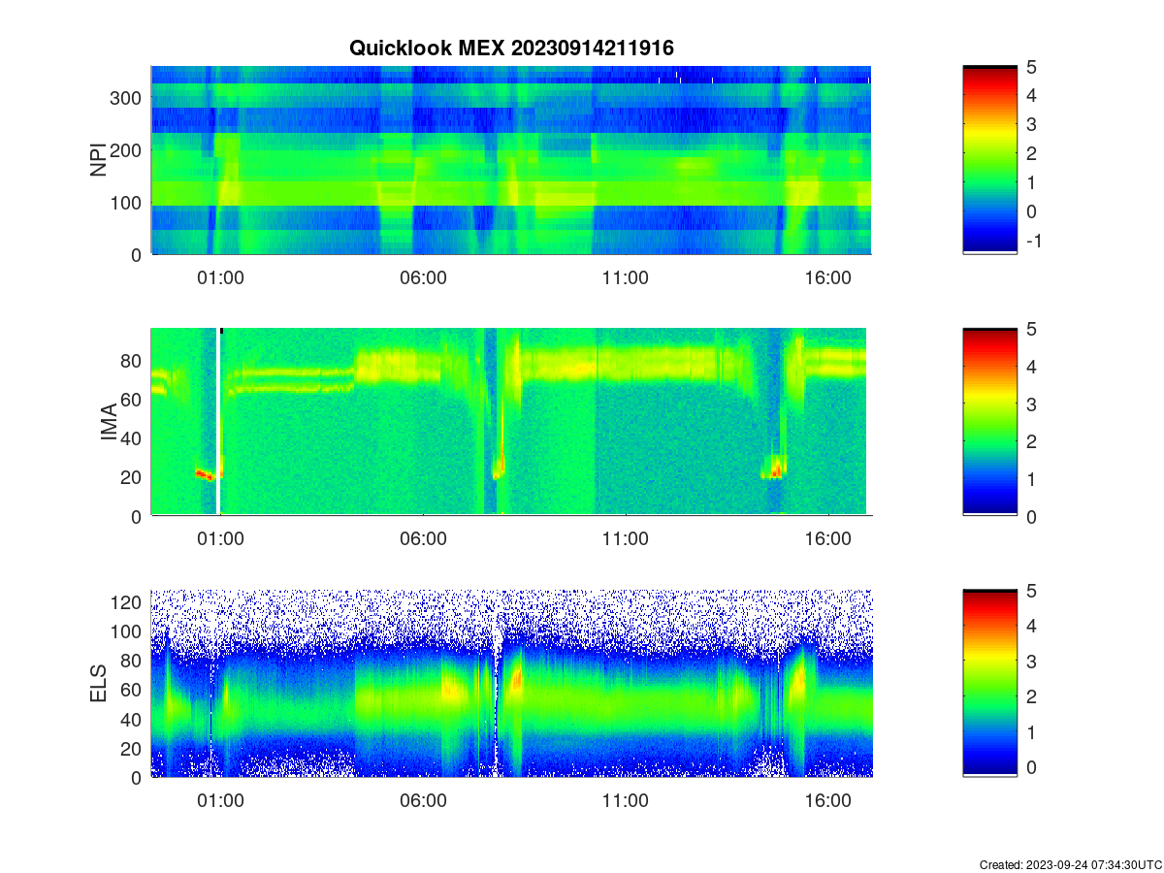This screenshot has width=1164, height=873.
Task: Click the 300 tick on NPI axis
Action: (128, 98)
